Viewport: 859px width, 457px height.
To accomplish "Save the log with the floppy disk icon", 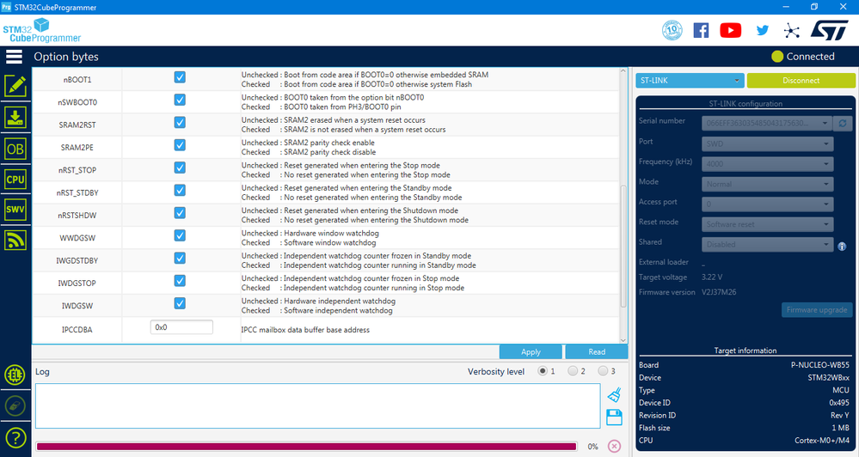I will 614,417.
